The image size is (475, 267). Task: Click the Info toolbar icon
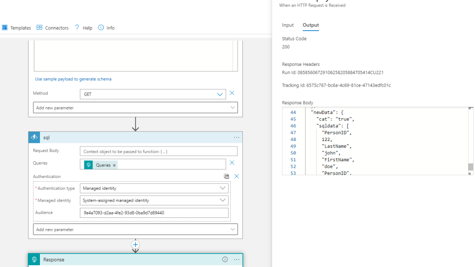[101, 28]
